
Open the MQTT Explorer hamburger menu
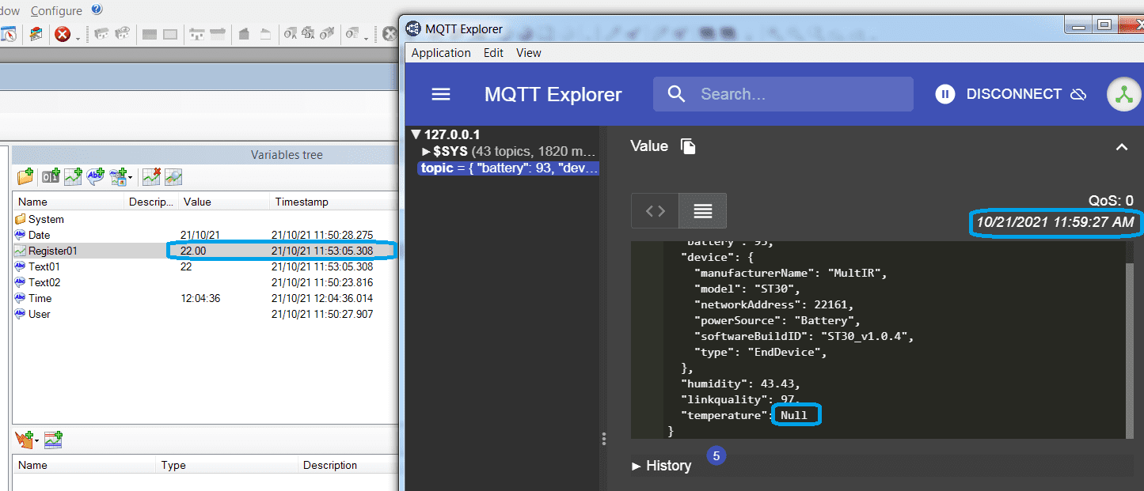440,94
